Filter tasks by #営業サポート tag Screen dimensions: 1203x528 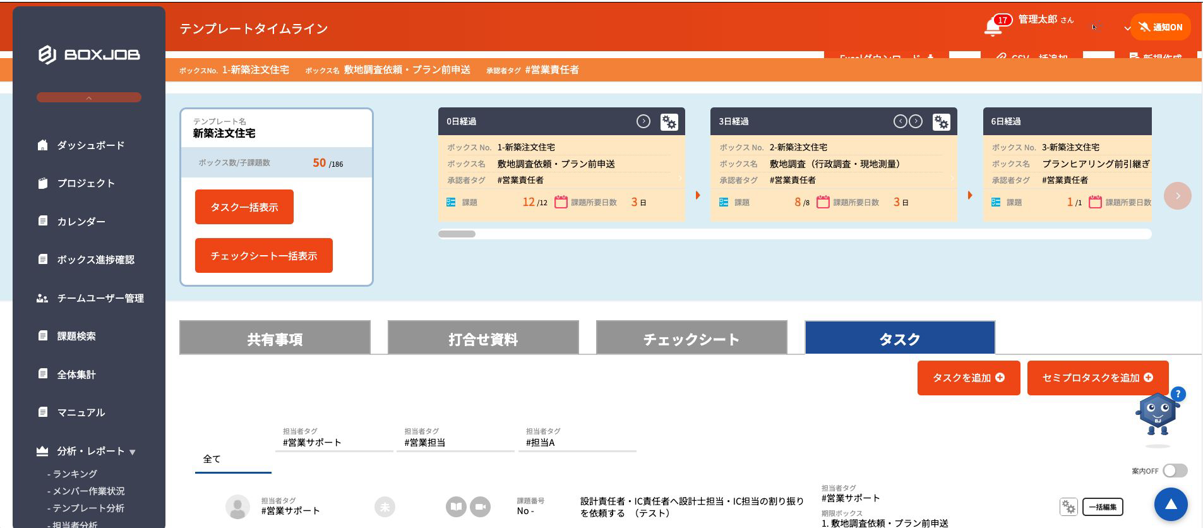click(x=334, y=438)
